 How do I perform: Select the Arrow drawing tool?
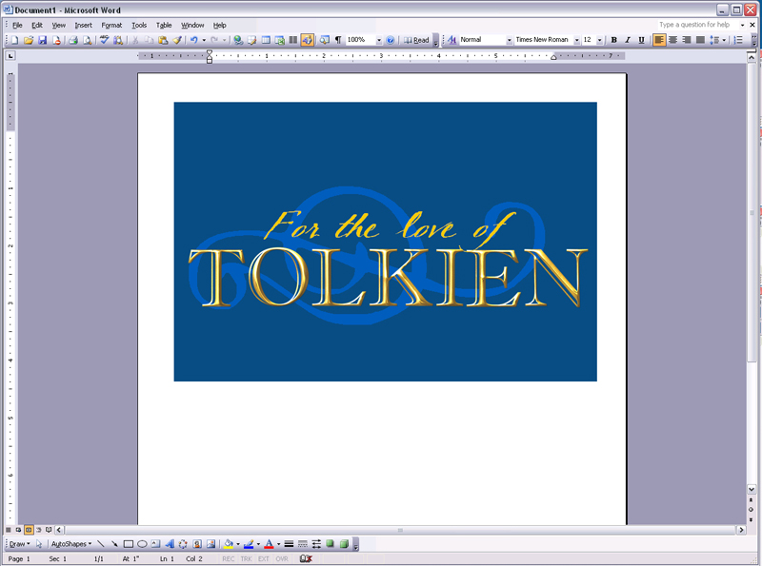click(x=114, y=544)
